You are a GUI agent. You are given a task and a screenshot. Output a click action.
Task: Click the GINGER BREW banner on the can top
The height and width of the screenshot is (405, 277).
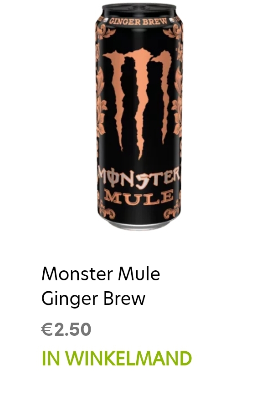tap(138, 21)
